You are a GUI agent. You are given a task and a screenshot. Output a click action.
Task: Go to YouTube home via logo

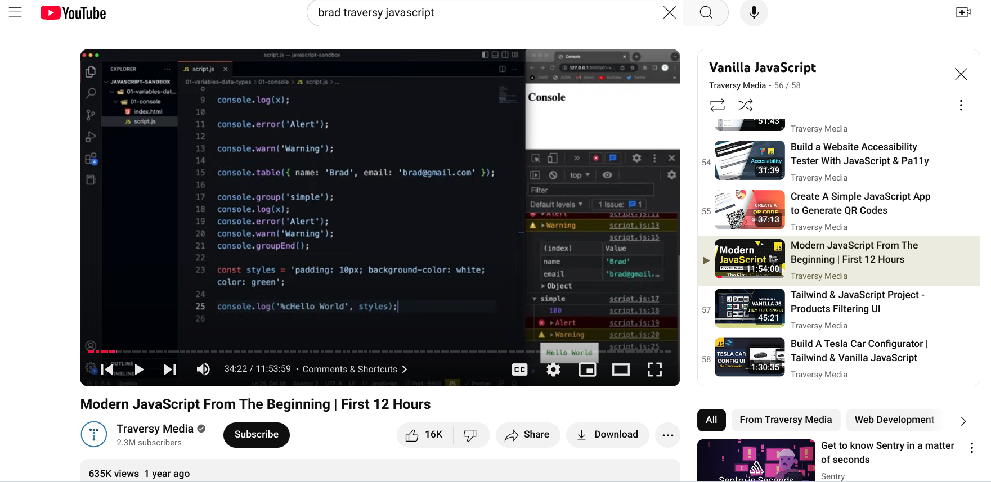coord(73,13)
